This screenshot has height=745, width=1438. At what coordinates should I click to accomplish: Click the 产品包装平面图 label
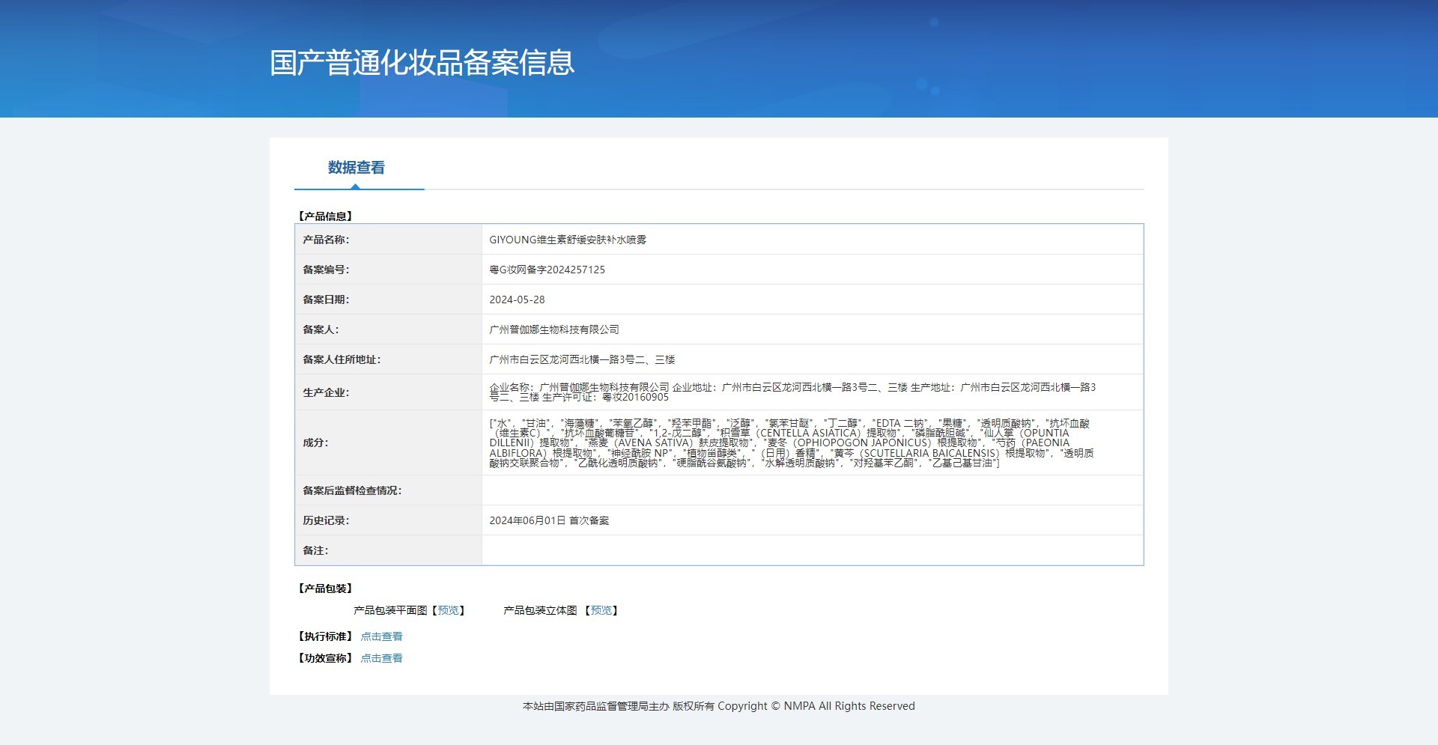pos(390,611)
